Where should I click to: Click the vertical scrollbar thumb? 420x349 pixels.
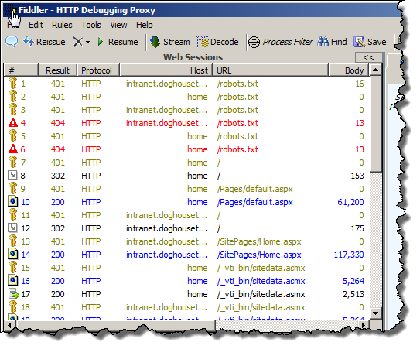(376, 124)
